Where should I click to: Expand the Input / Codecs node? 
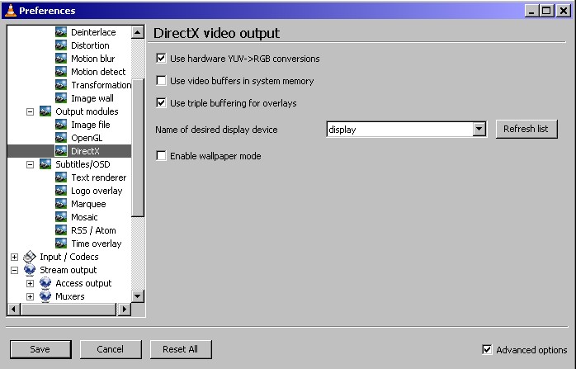click(14, 257)
